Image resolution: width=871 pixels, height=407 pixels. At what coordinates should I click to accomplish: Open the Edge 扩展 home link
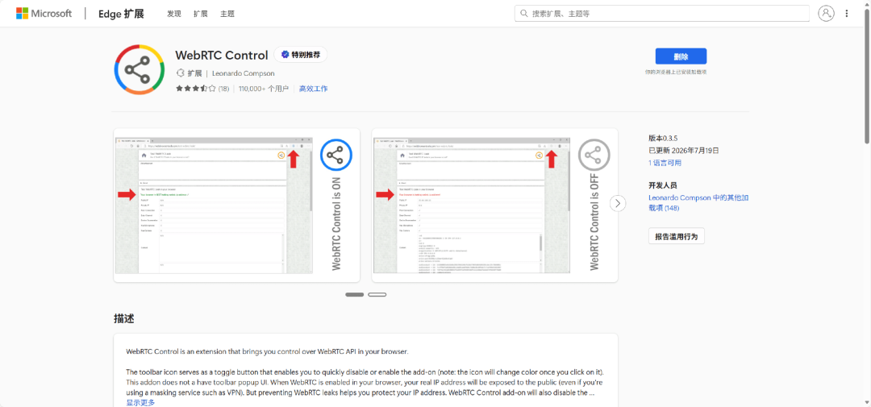click(x=121, y=14)
